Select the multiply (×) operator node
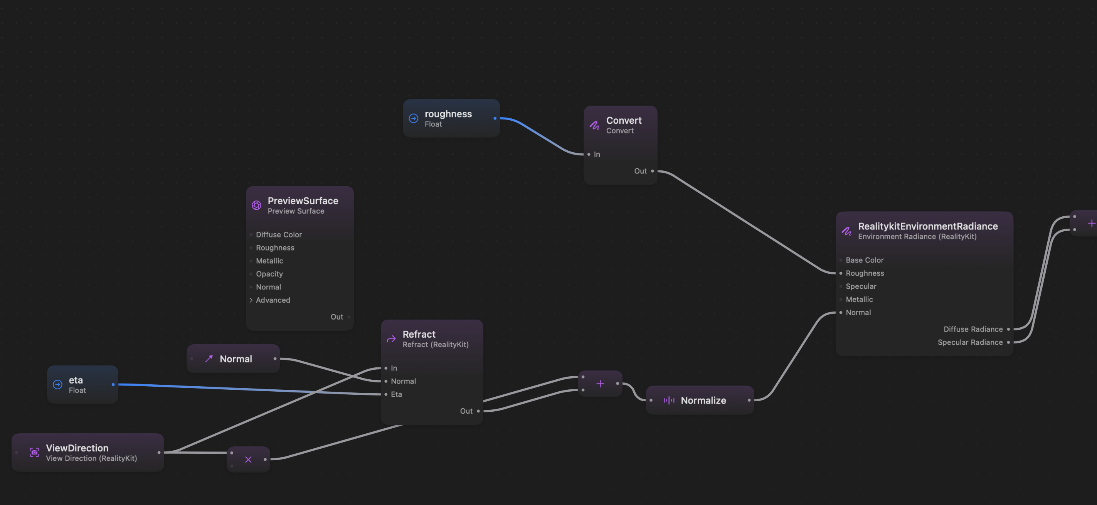This screenshot has height=505, width=1097. (248, 460)
